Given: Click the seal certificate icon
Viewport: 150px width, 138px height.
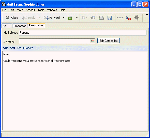Looking at the screenshot, I should tap(137, 18).
